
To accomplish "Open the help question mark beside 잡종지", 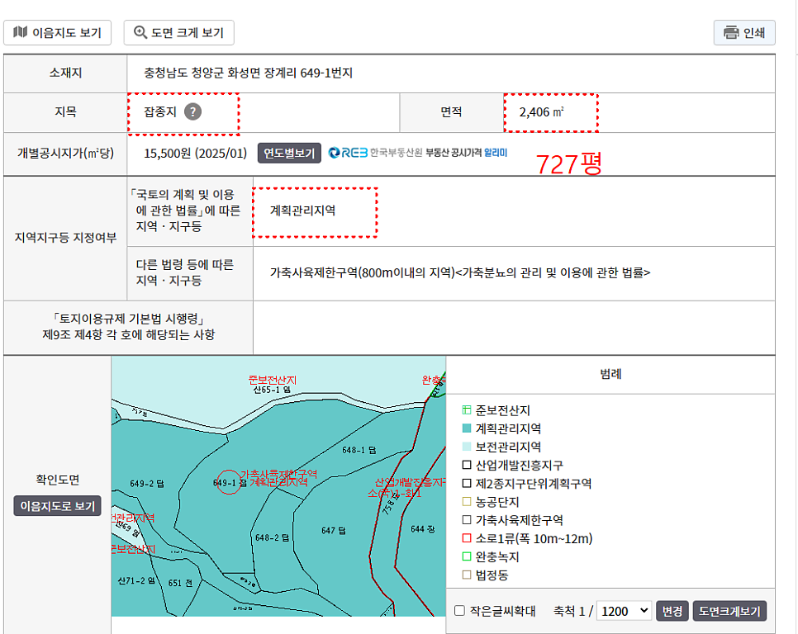I will (192, 112).
